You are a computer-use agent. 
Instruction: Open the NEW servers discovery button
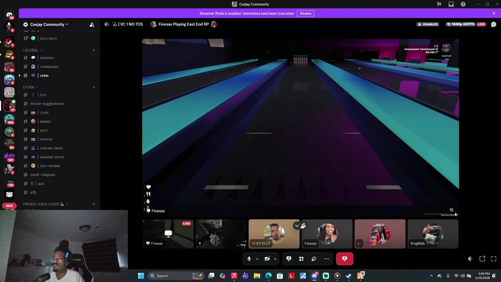click(9, 206)
